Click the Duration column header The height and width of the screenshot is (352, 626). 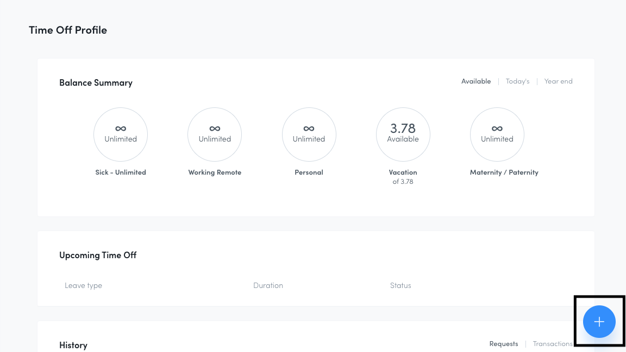[x=268, y=285]
